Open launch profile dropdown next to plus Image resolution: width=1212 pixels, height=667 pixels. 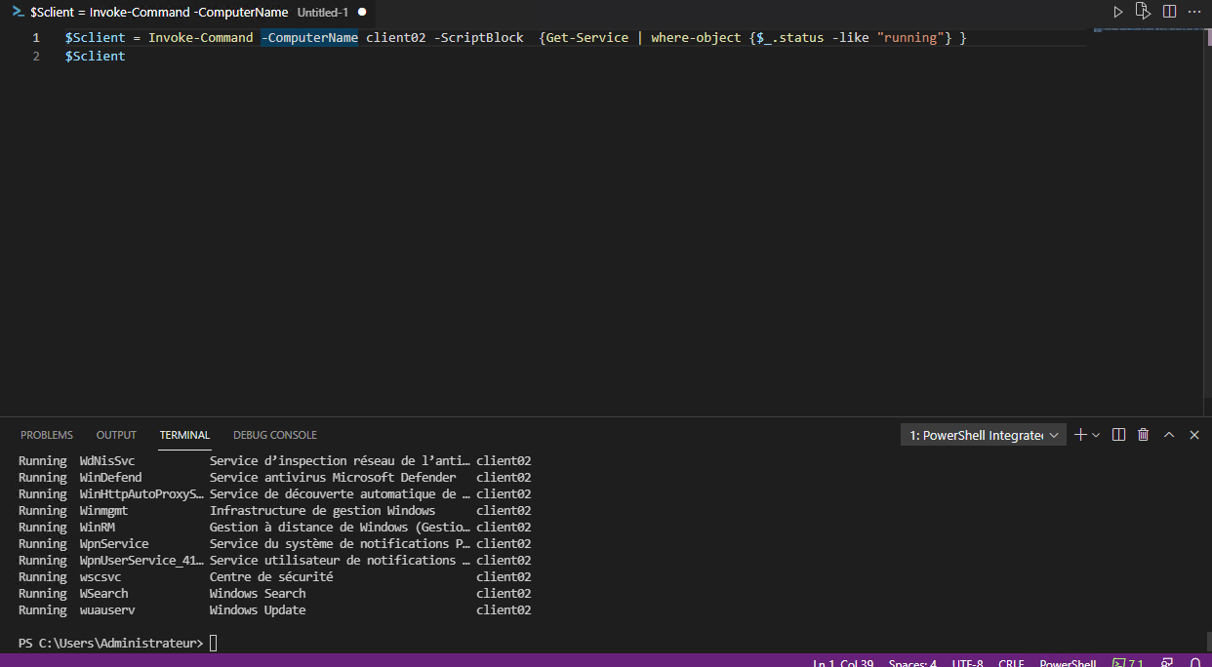pos(1095,434)
